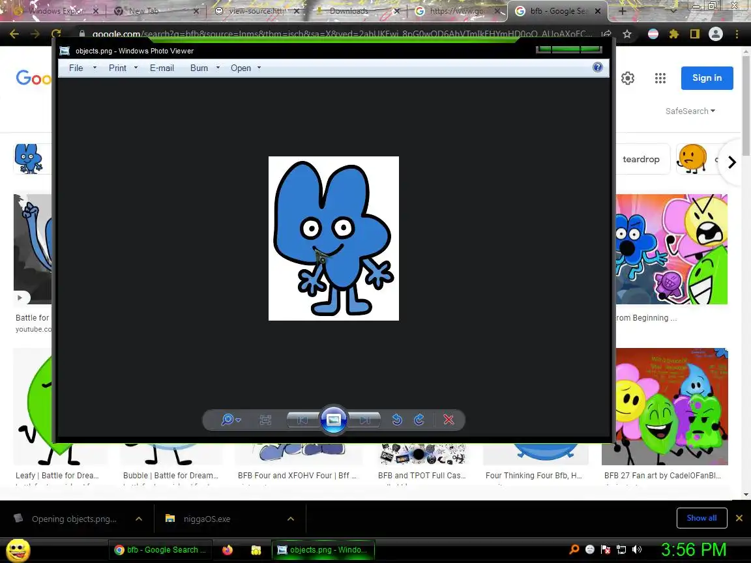
Task: Reload the Google search page
Action: coord(56,34)
